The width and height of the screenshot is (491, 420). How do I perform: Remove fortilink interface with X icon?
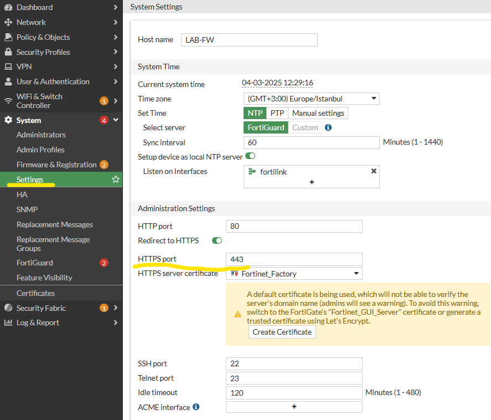(x=374, y=171)
